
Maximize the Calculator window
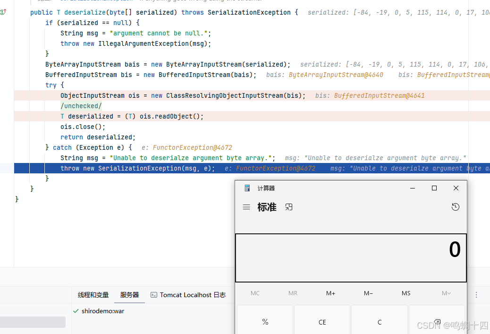pos(434,188)
